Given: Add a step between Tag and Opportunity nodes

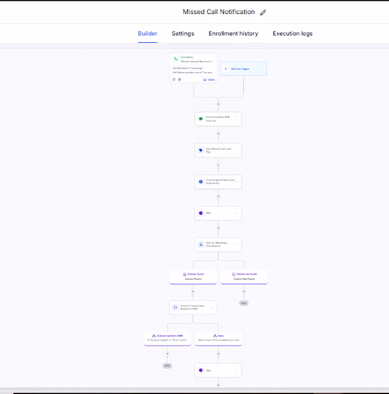Looking at the screenshot, I should (x=218, y=165).
